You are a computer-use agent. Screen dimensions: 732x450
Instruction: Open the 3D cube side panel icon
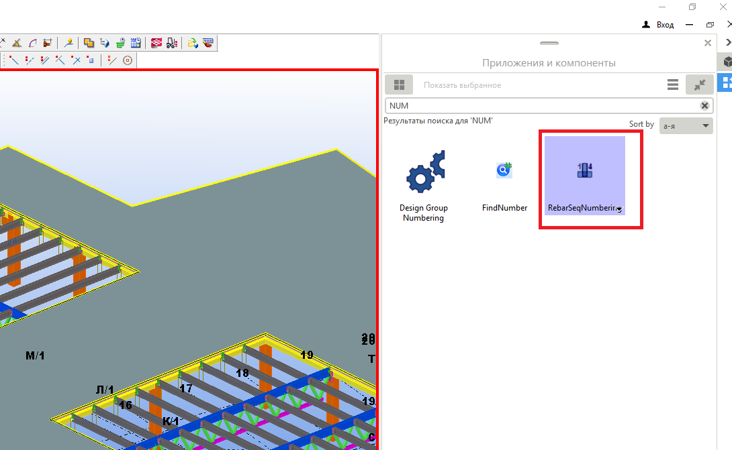coord(727,62)
